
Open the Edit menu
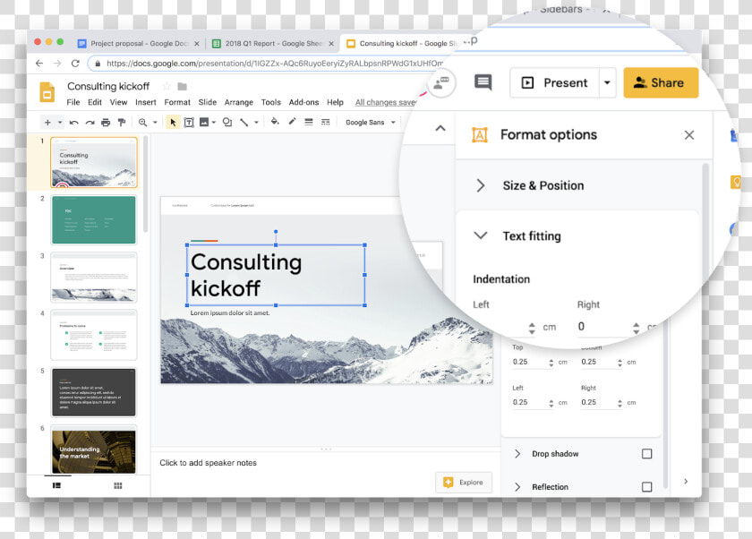coord(95,102)
